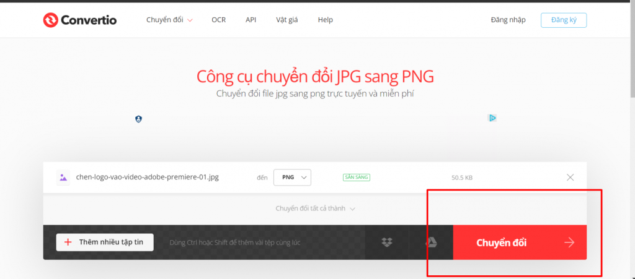Image resolution: width=635 pixels, height=279 pixels.
Task: Open the PNG output format dropdown
Action: pos(293,178)
